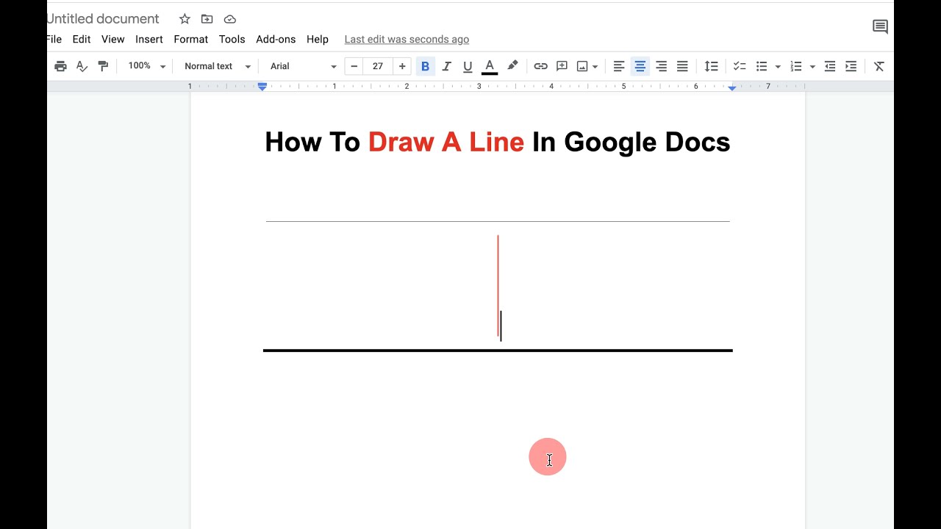Click the Insert link icon
This screenshot has height=529, width=941.
click(540, 66)
